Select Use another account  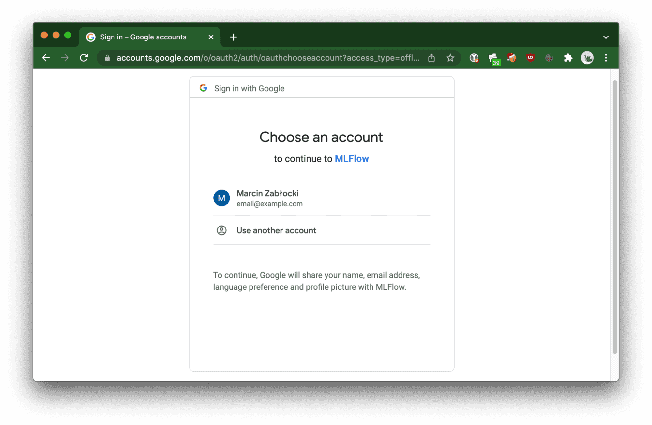322,230
